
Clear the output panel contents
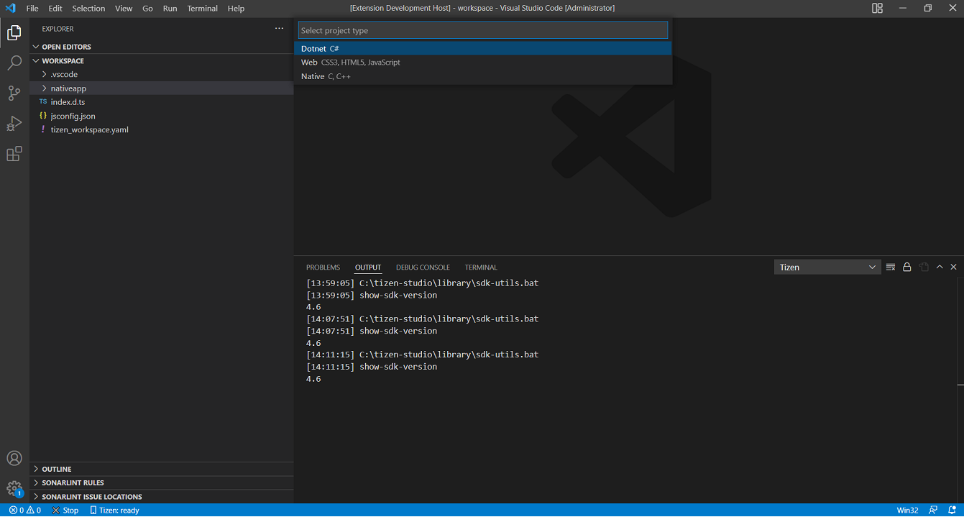tap(891, 267)
